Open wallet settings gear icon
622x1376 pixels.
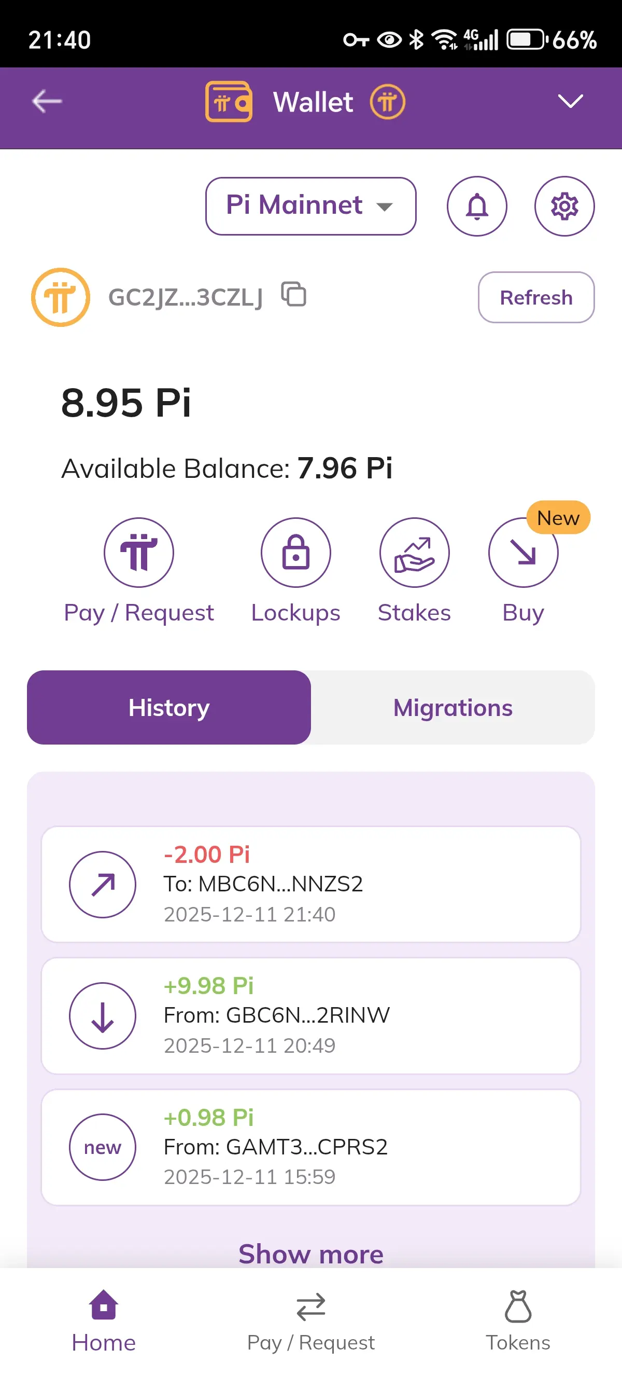(564, 206)
